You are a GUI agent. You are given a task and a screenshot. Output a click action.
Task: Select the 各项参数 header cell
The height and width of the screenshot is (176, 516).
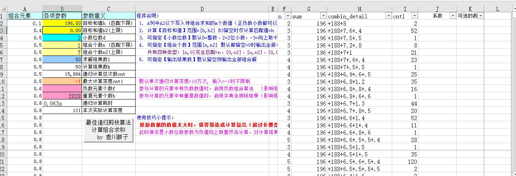coord(62,16)
